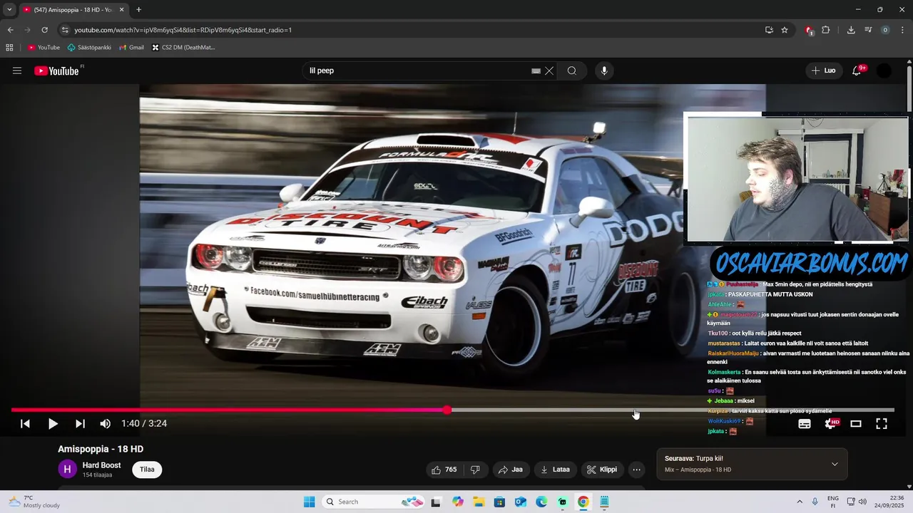Open the YouTube bookmark
The height and width of the screenshot is (513, 913).
click(x=44, y=48)
